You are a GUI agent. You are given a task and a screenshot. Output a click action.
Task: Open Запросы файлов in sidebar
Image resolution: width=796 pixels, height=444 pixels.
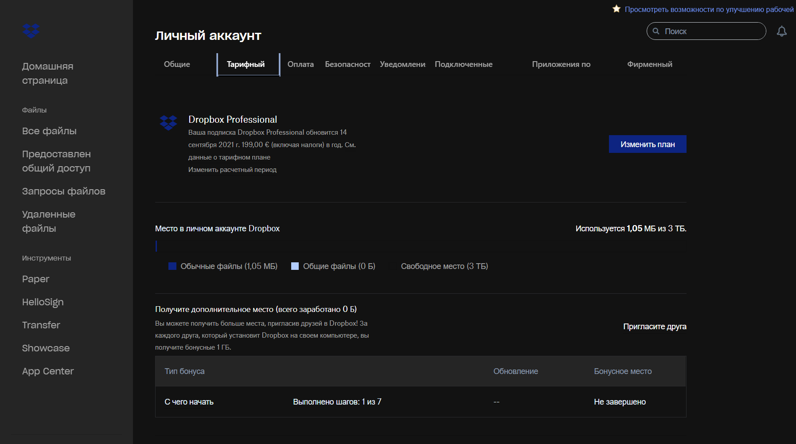tap(64, 191)
